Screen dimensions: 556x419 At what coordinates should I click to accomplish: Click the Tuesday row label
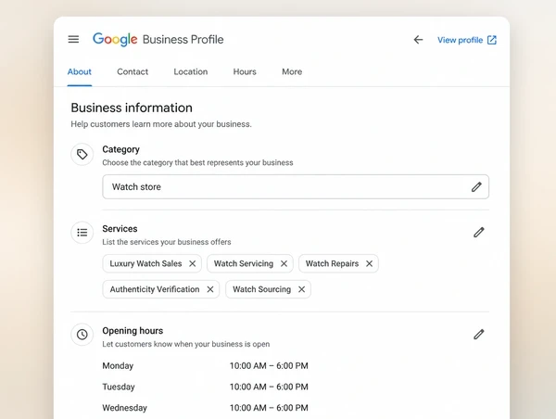click(x=119, y=387)
